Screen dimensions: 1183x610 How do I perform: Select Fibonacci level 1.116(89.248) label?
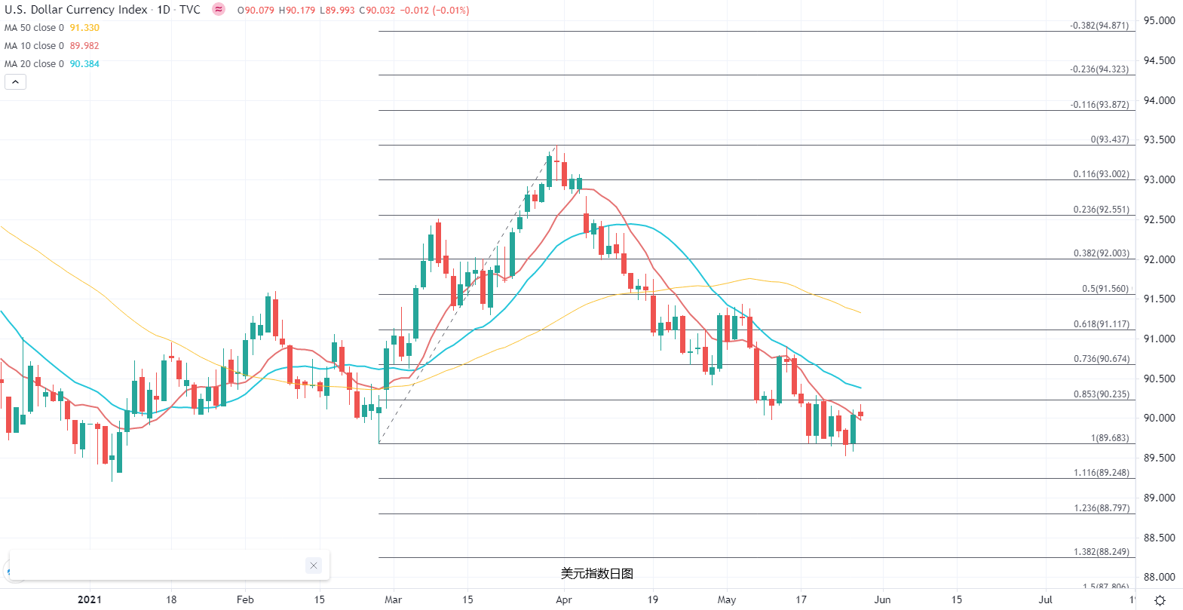pyautogui.click(x=1102, y=473)
